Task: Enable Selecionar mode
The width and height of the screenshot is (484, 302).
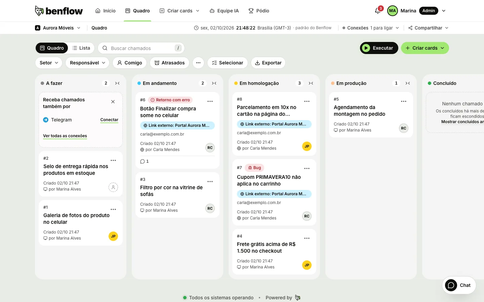Action: 228,63
